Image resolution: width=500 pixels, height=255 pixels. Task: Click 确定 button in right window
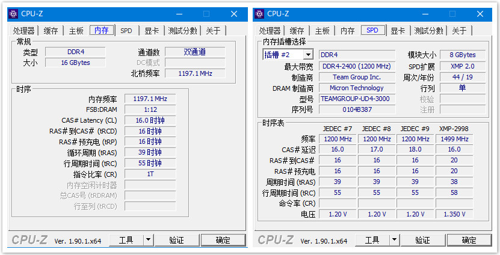469,240
